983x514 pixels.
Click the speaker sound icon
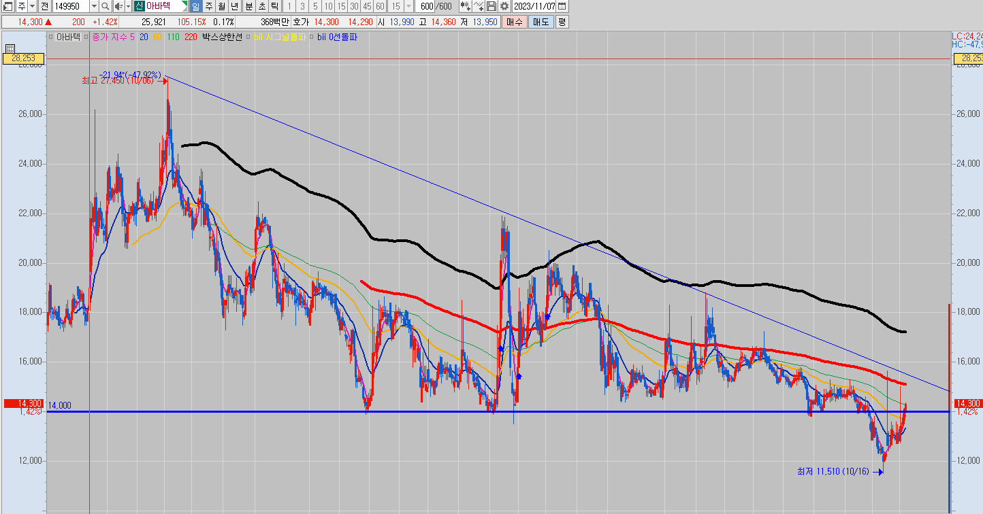(118, 6)
